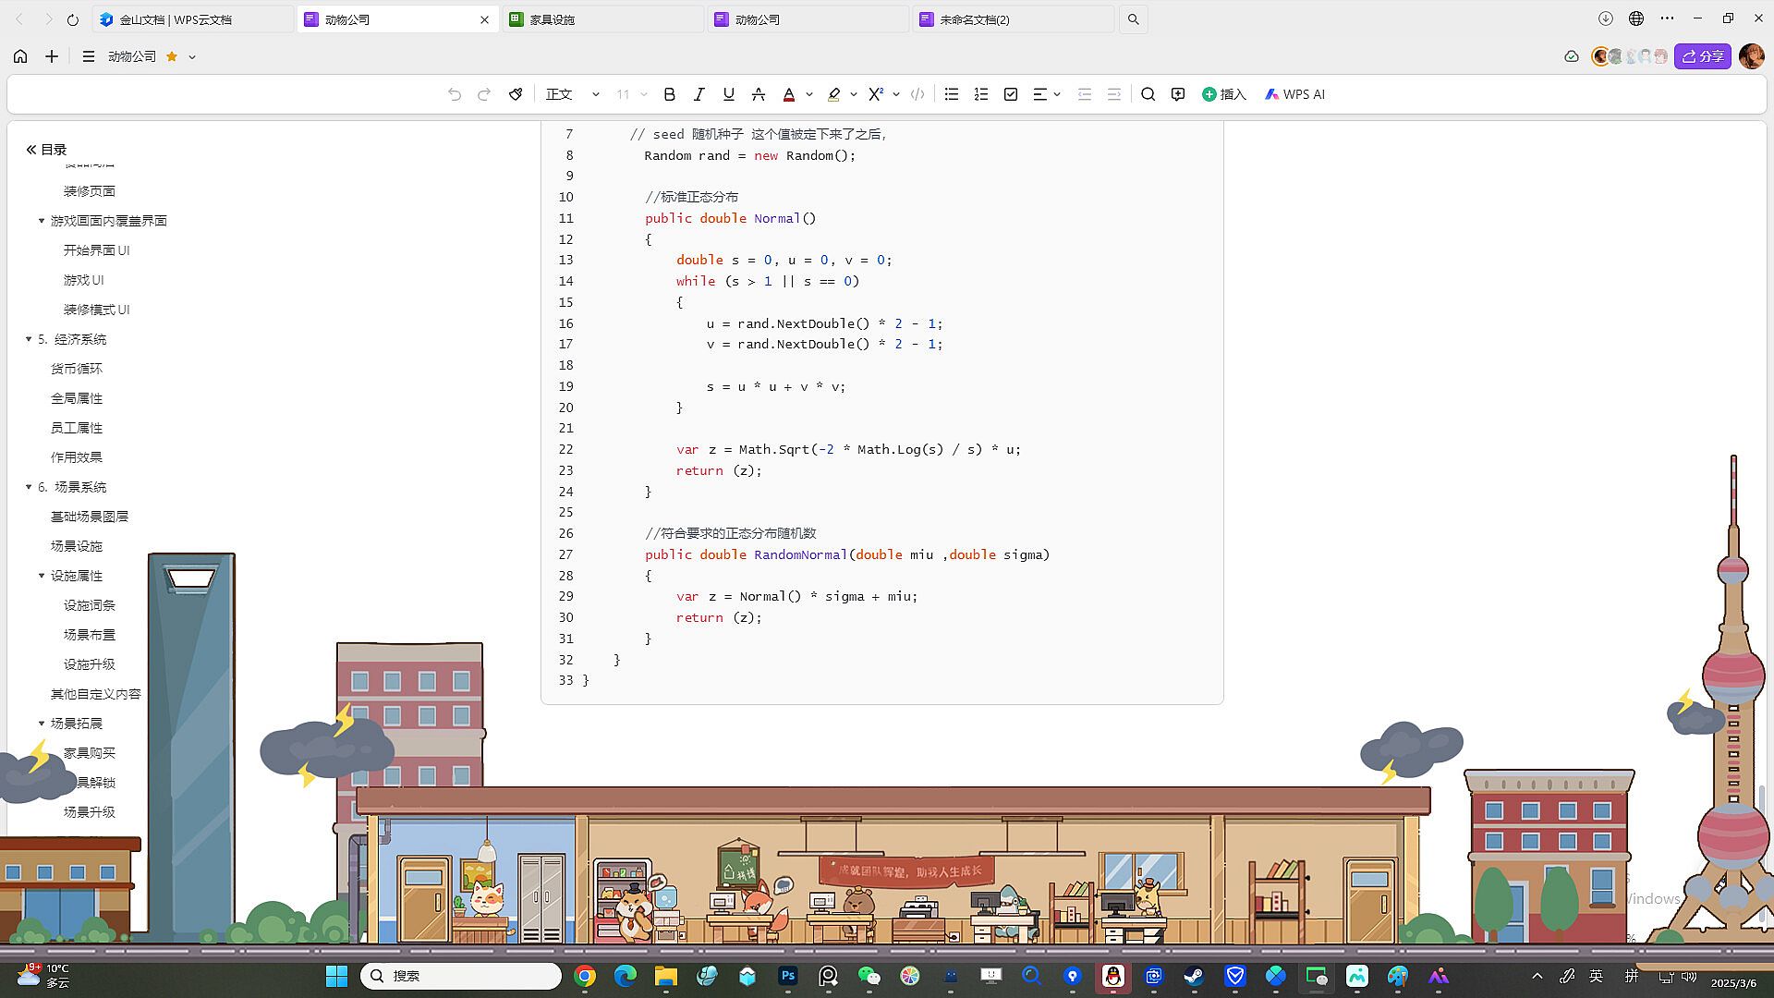Collapse the 目录 outline panel
This screenshot has width=1774, height=998.
(31, 150)
